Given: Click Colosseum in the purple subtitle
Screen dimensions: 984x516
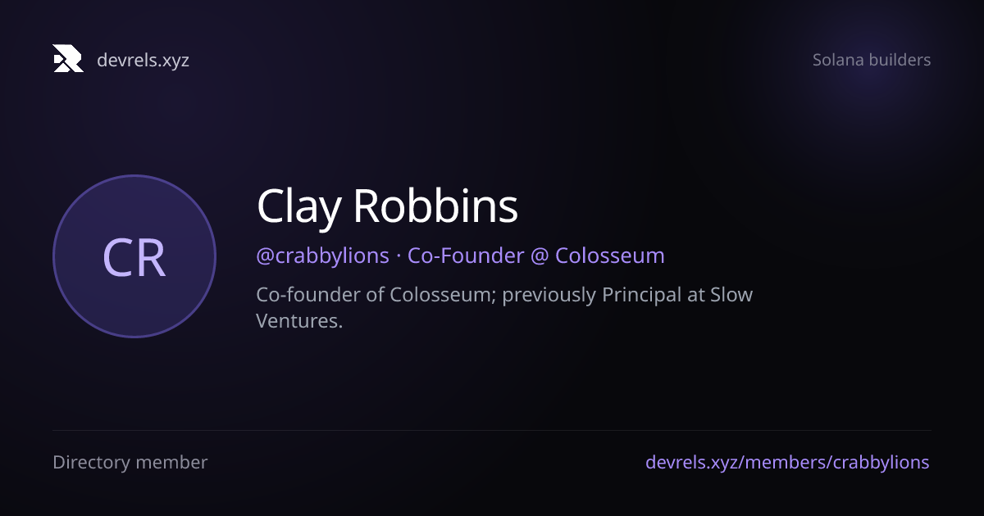Looking at the screenshot, I should 610,256.
